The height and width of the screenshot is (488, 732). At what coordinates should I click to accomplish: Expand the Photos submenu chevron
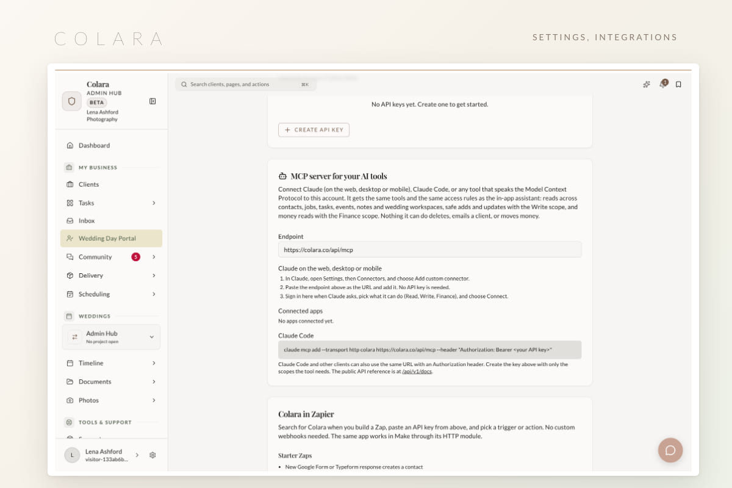(x=154, y=400)
